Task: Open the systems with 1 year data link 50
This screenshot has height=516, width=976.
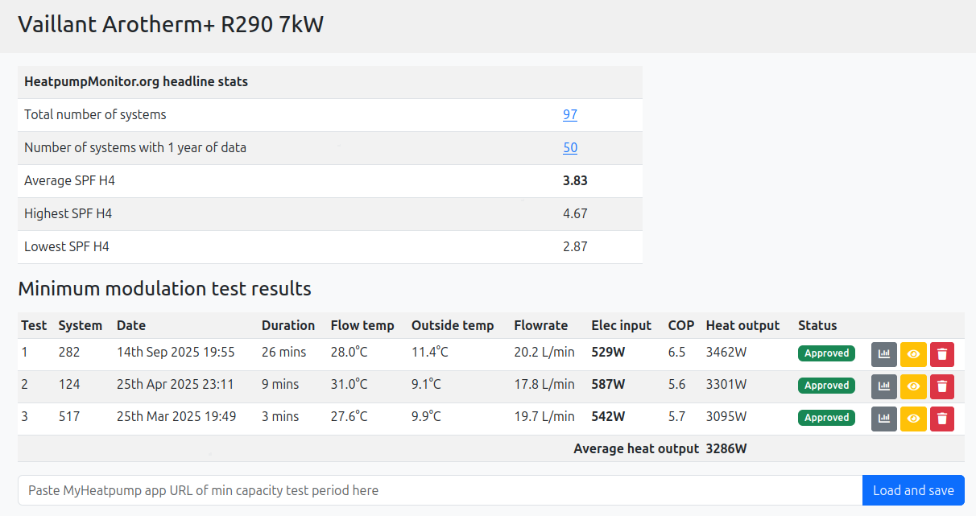Action: click(x=569, y=148)
